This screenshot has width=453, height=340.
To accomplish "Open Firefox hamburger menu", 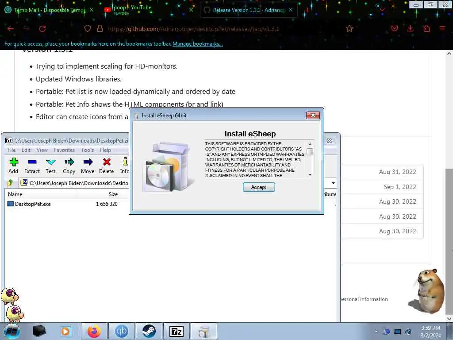I will tap(442, 28).
